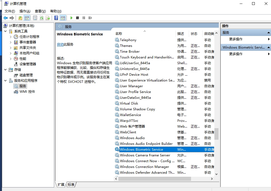
Task: Select 本地用户和组 in the tree
Action: point(29,53)
